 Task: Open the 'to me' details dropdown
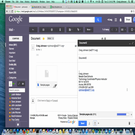click(x=41, y=50)
